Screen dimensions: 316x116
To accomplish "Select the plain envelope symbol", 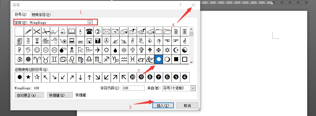I will tap(106, 31).
